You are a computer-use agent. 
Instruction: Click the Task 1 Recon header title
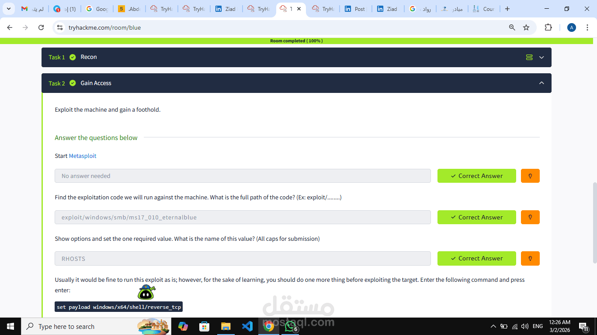89,57
